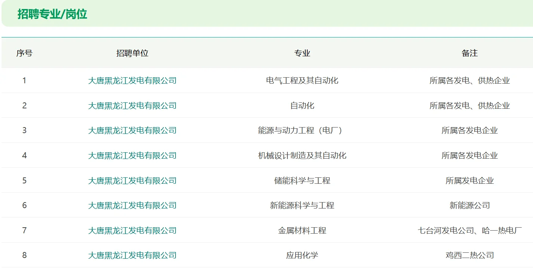Select the 电气工程及其自动化 major cell
Viewport: 533px width, 270px height.
click(x=302, y=80)
